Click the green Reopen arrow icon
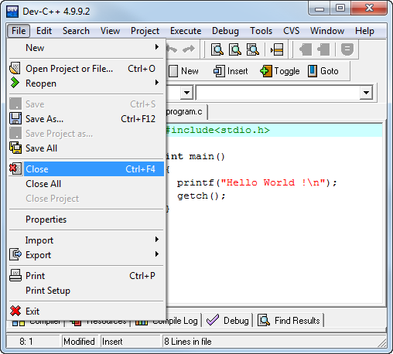Viewport: 393px width, 354px height. pos(15,83)
